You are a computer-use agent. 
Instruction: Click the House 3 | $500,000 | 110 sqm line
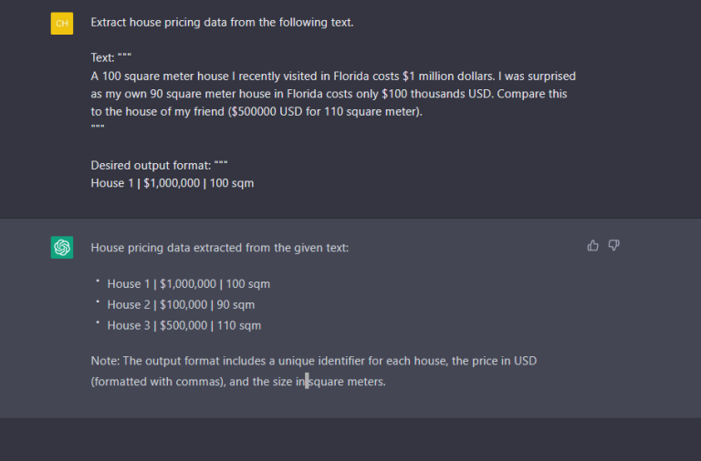pyautogui.click(x=183, y=325)
